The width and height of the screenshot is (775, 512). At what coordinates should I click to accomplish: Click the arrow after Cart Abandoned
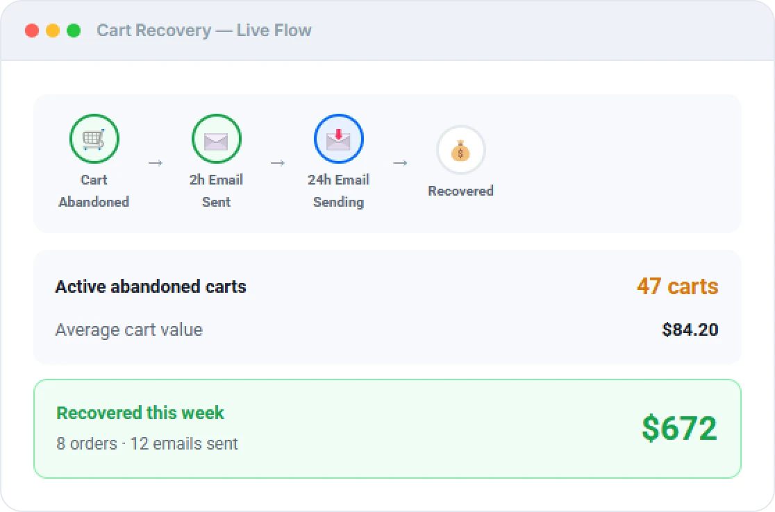tap(155, 163)
